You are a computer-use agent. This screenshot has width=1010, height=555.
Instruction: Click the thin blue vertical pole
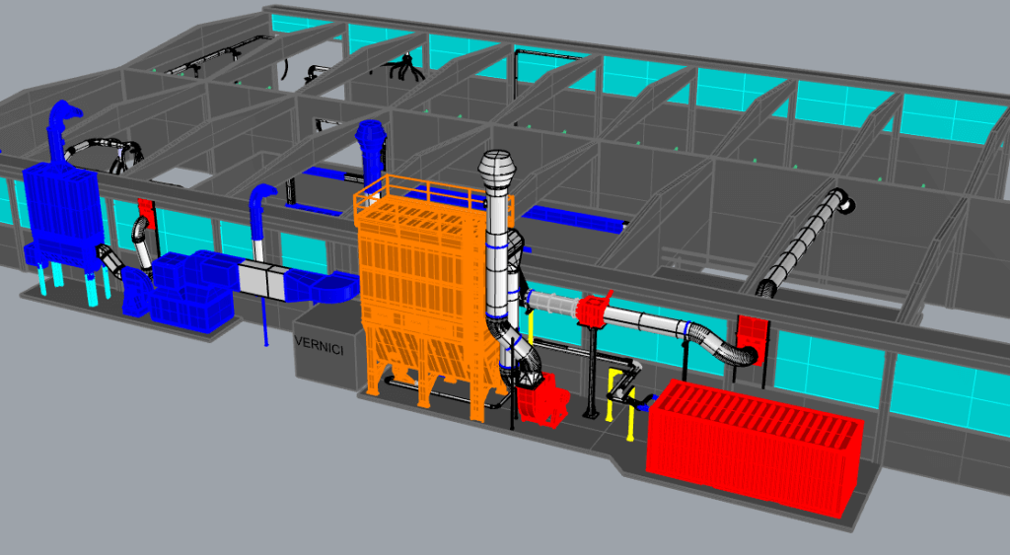(266, 322)
